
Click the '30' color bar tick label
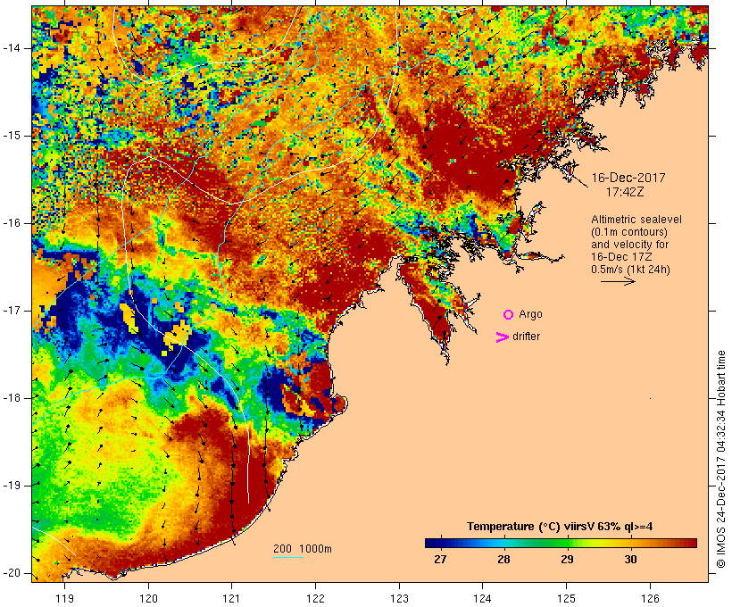pos(630,560)
